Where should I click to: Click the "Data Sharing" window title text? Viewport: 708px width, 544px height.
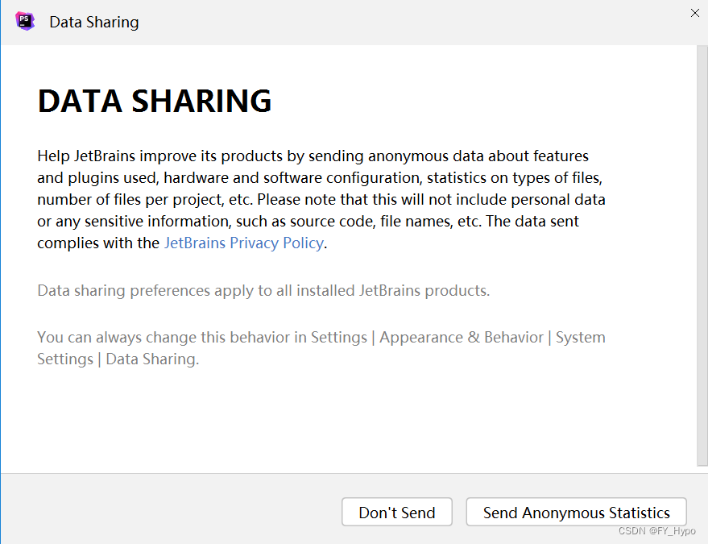click(94, 22)
